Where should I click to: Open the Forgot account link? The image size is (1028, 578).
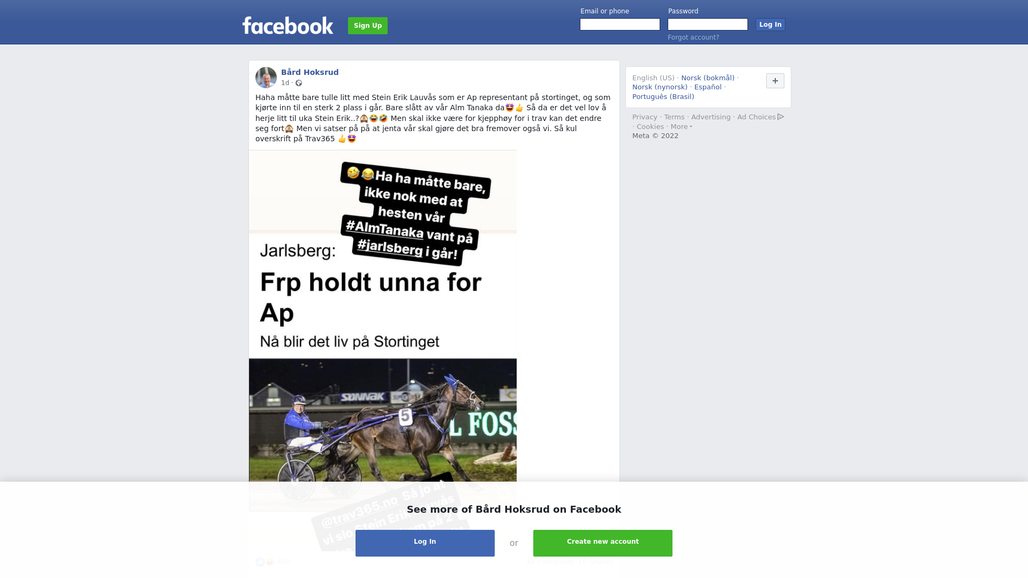tap(693, 37)
